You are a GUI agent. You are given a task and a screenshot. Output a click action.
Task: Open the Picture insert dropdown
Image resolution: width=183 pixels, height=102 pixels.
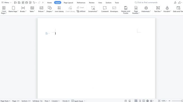tap(41, 9)
